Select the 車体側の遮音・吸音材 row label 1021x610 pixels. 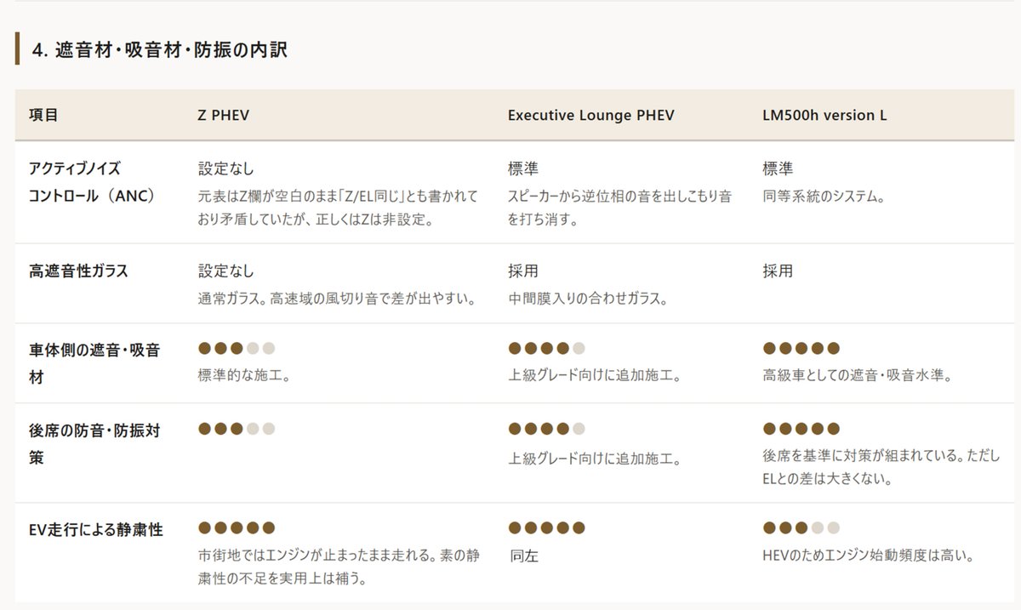click(94, 363)
